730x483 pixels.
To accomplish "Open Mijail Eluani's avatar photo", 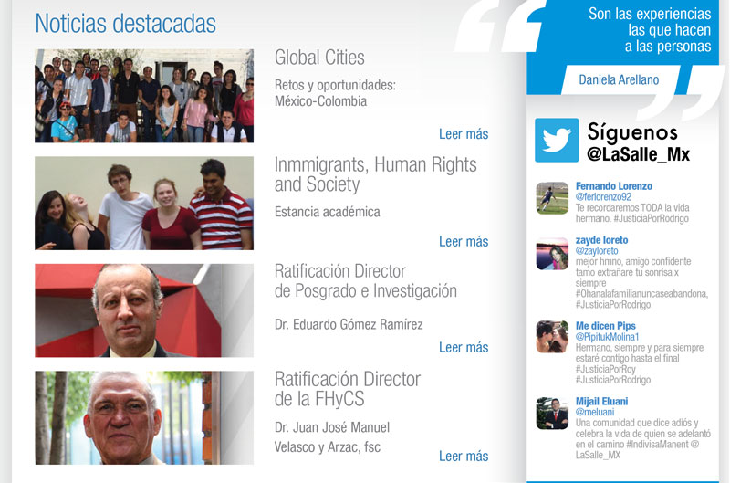I will tap(552, 413).
